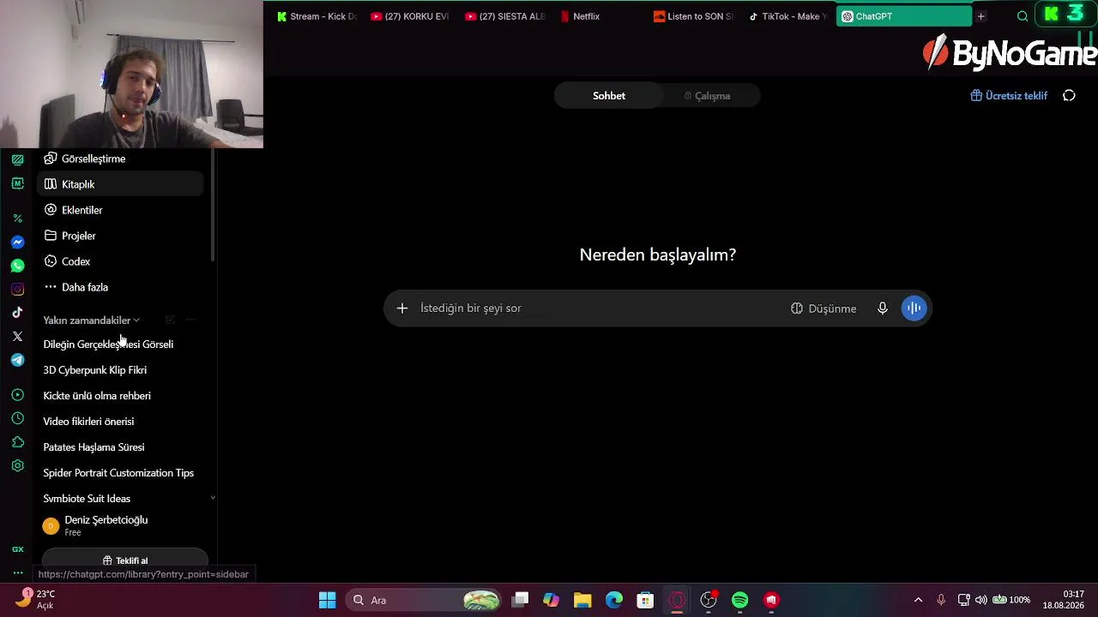Open Görselleştirme in the sidebar

point(120,159)
